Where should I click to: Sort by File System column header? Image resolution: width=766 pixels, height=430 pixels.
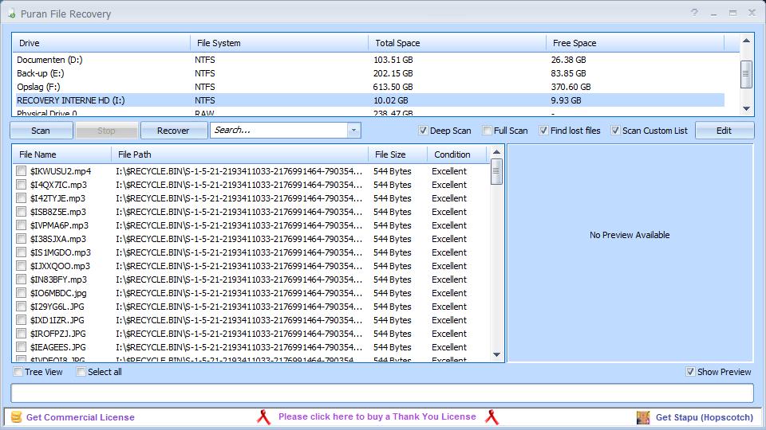(x=279, y=43)
